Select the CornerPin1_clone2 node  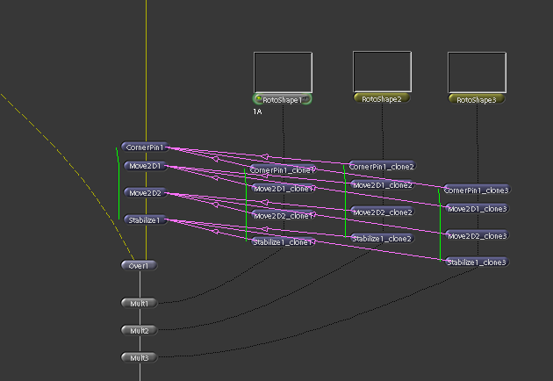(x=382, y=166)
